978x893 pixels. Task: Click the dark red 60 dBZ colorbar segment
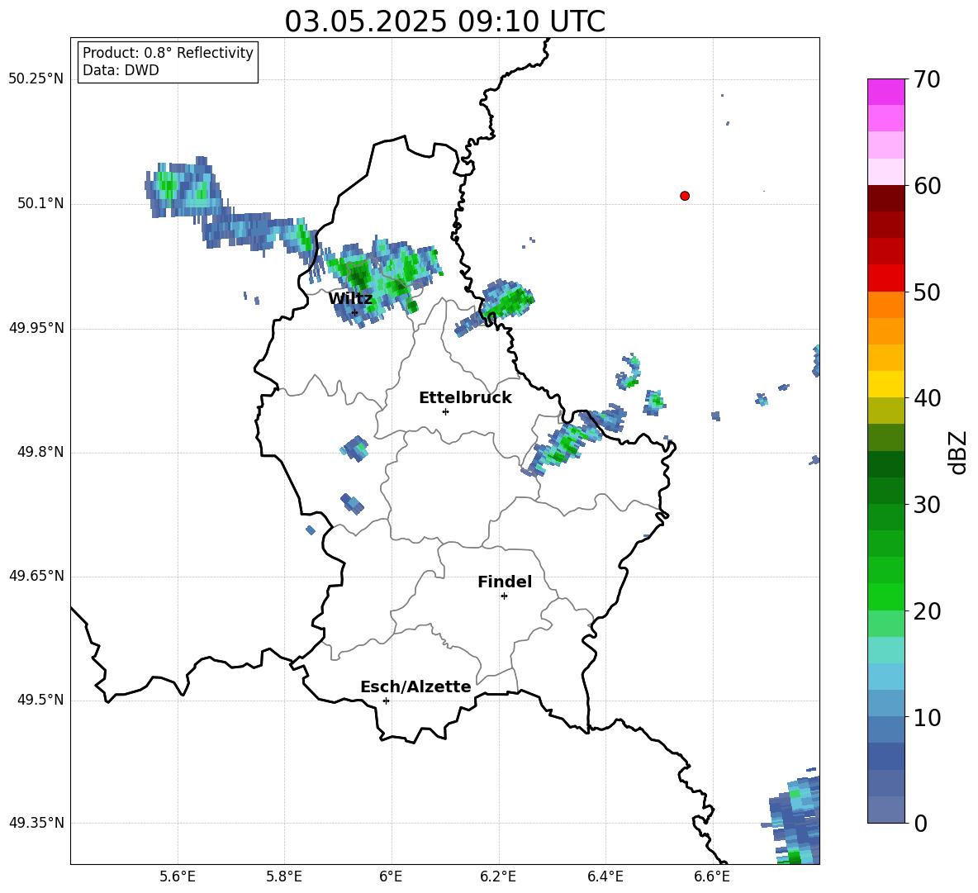[x=885, y=198]
